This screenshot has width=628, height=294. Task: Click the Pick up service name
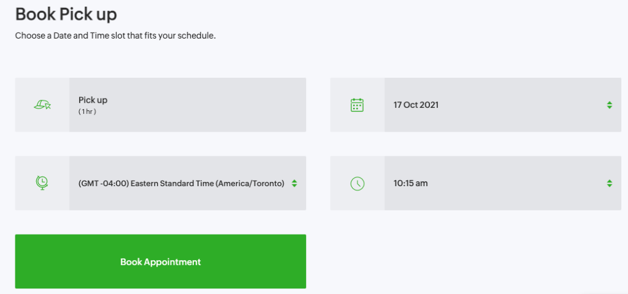click(x=93, y=100)
